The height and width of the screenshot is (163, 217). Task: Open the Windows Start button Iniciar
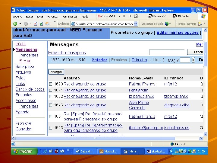coord(24,151)
